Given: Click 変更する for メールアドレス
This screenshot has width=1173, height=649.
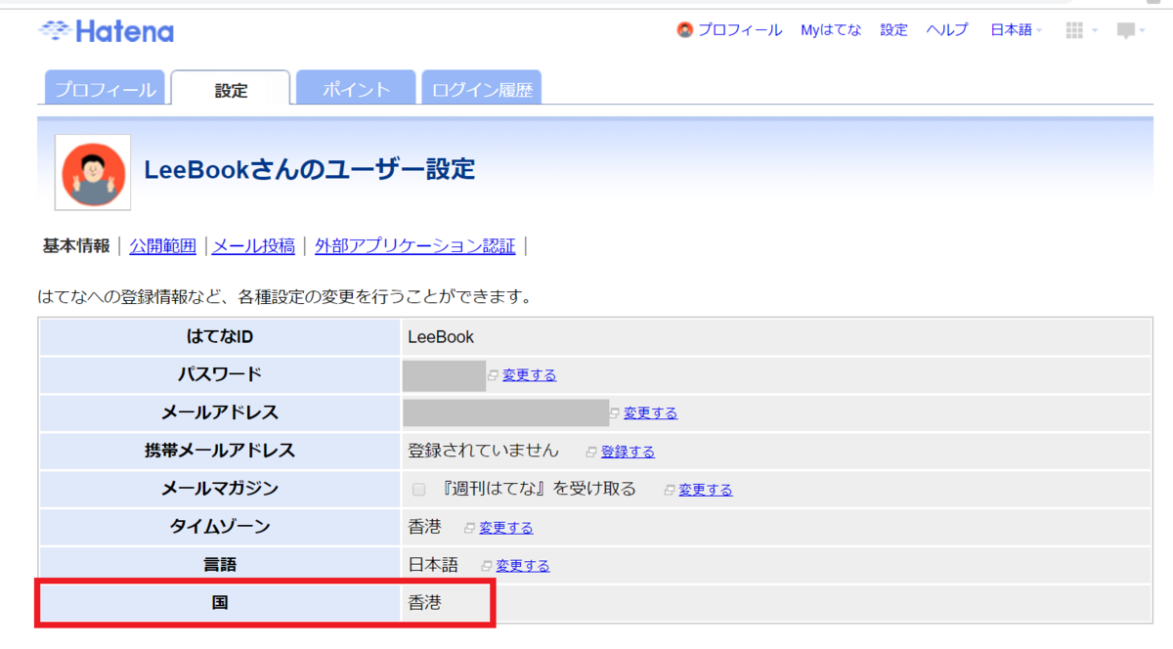Looking at the screenshot, I should pyautogui.click(x=650, y=413).
